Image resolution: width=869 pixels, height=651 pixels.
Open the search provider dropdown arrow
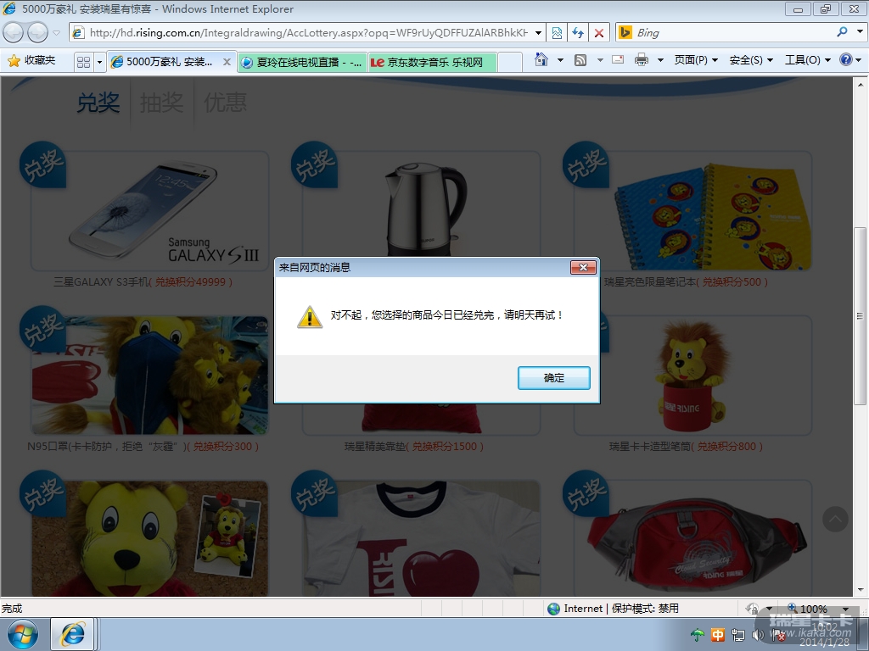coord(860,32)
